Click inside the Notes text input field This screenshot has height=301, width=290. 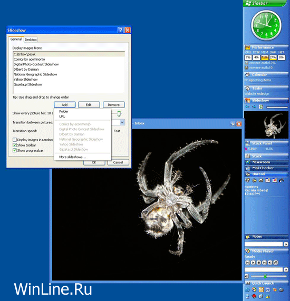coord(264,244)
